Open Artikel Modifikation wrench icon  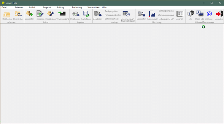pyautogui.click(x=50, y=14)
